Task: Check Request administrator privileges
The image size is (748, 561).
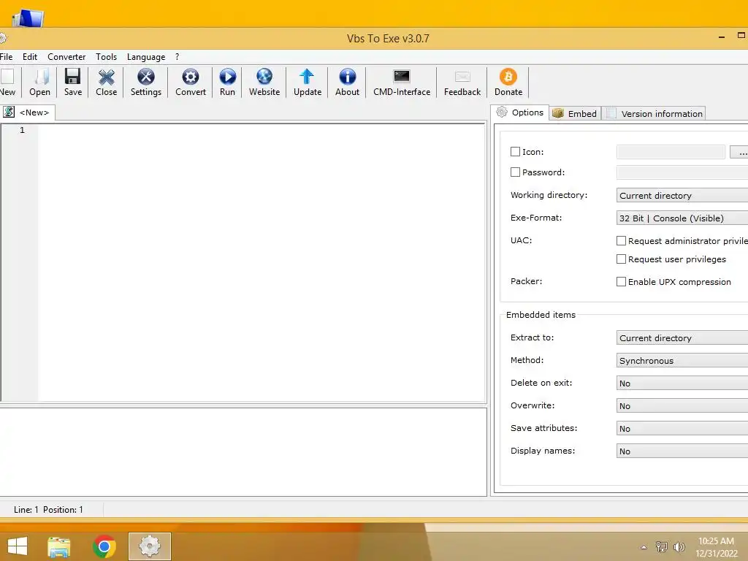Action: [621, 241]
